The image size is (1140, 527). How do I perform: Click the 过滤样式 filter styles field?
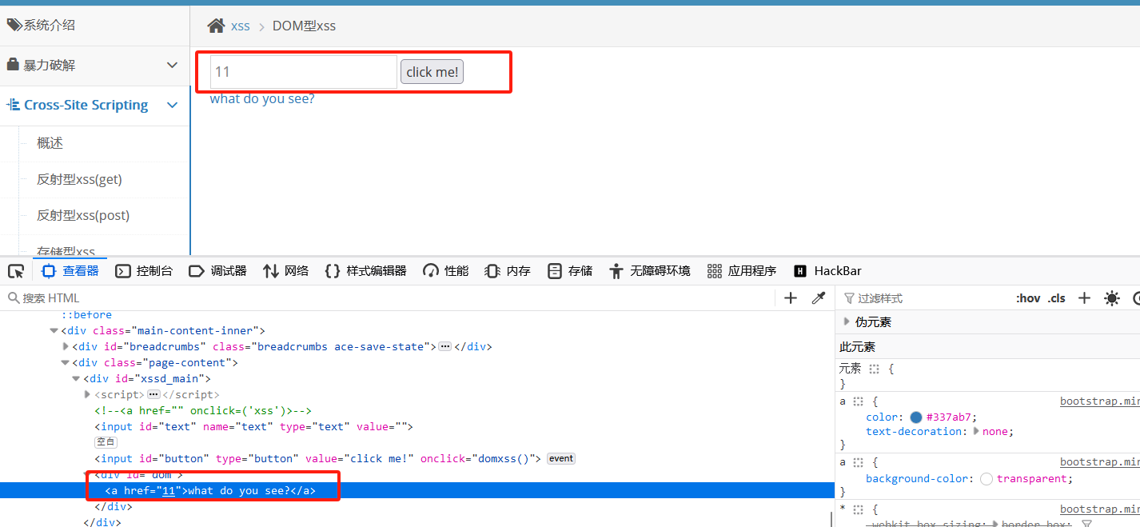[x=923, y=298]
